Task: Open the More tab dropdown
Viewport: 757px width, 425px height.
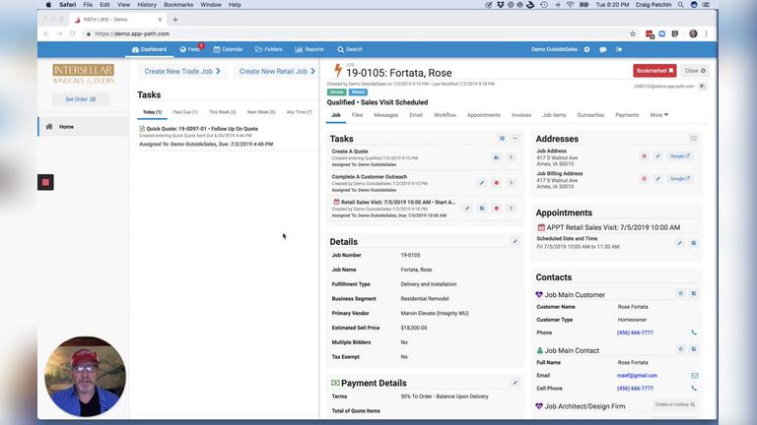Action: click(x=659, y=115)
